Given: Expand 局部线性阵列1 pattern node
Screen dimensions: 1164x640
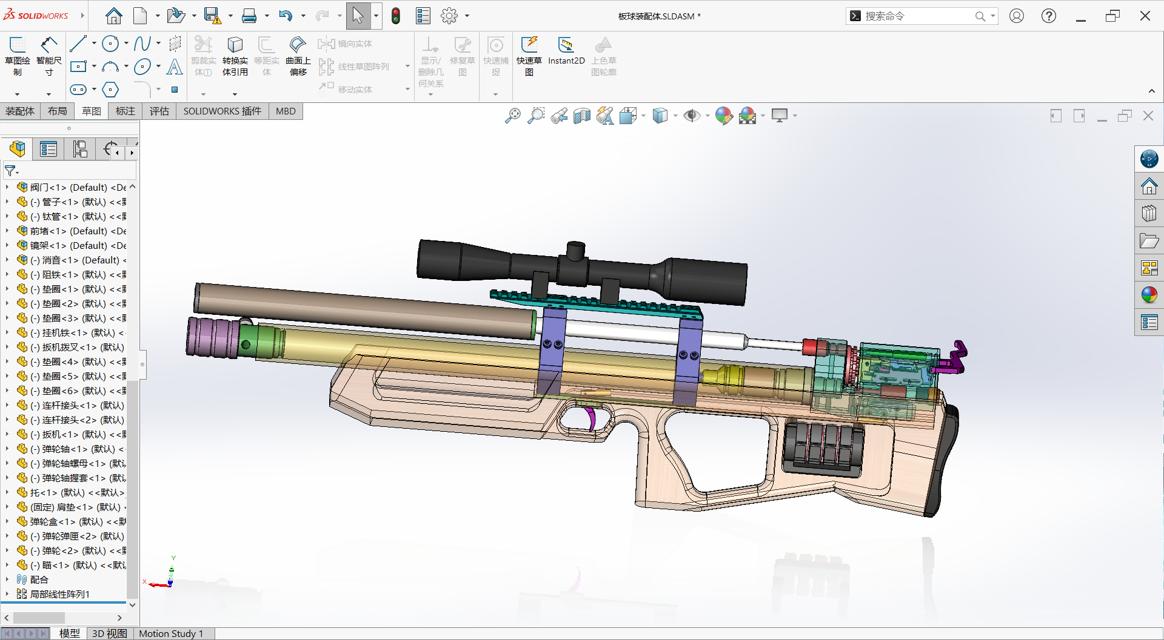Looking at the screenshot, I should pyautogui.click(x=7, y=594).
